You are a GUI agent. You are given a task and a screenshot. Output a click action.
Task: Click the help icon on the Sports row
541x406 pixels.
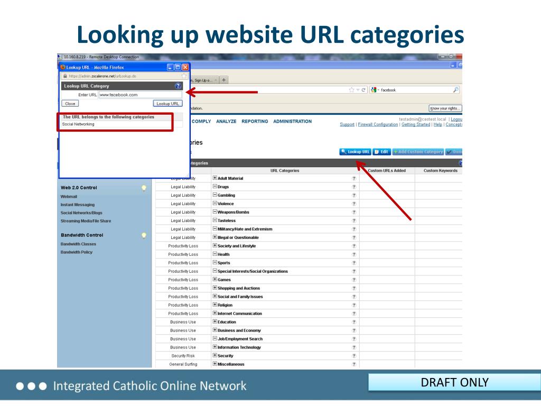pos(354,263)
